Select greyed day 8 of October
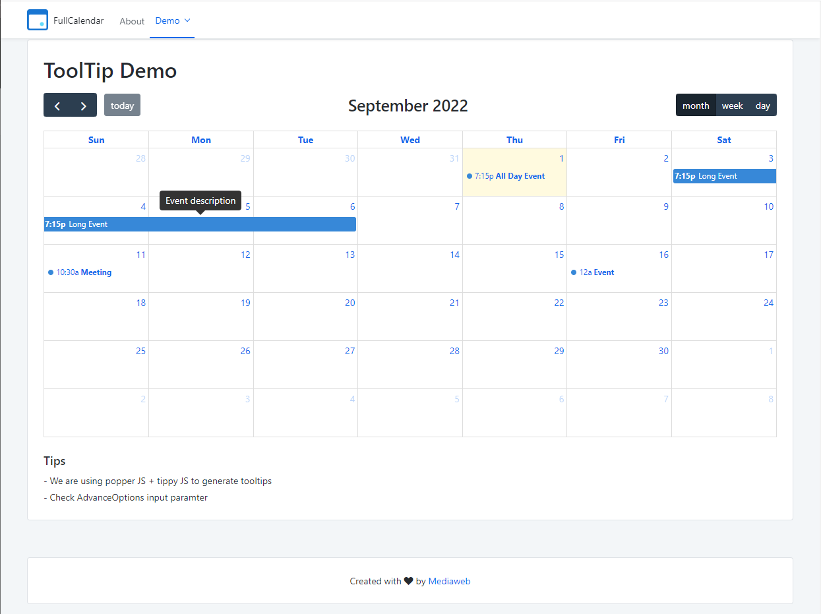 coord(771,399)
